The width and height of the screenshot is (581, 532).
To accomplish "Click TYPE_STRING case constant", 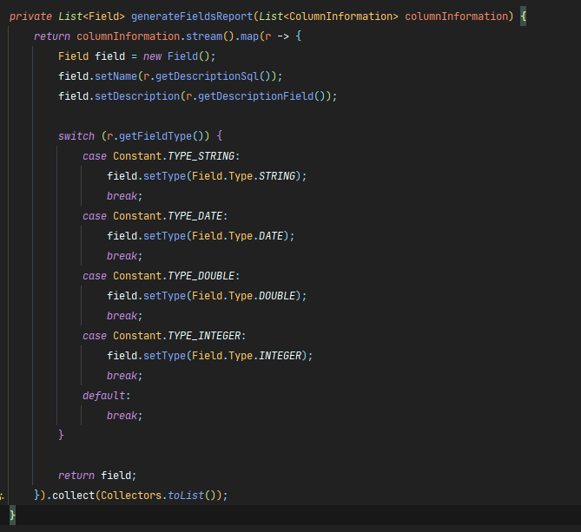I will point(201,156).
